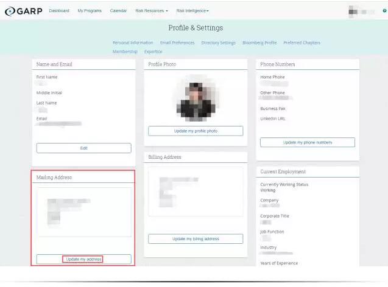This screenshot has width=388, height=287.
Task: Navigate to the Membership section
Action: tap(125, 52)
